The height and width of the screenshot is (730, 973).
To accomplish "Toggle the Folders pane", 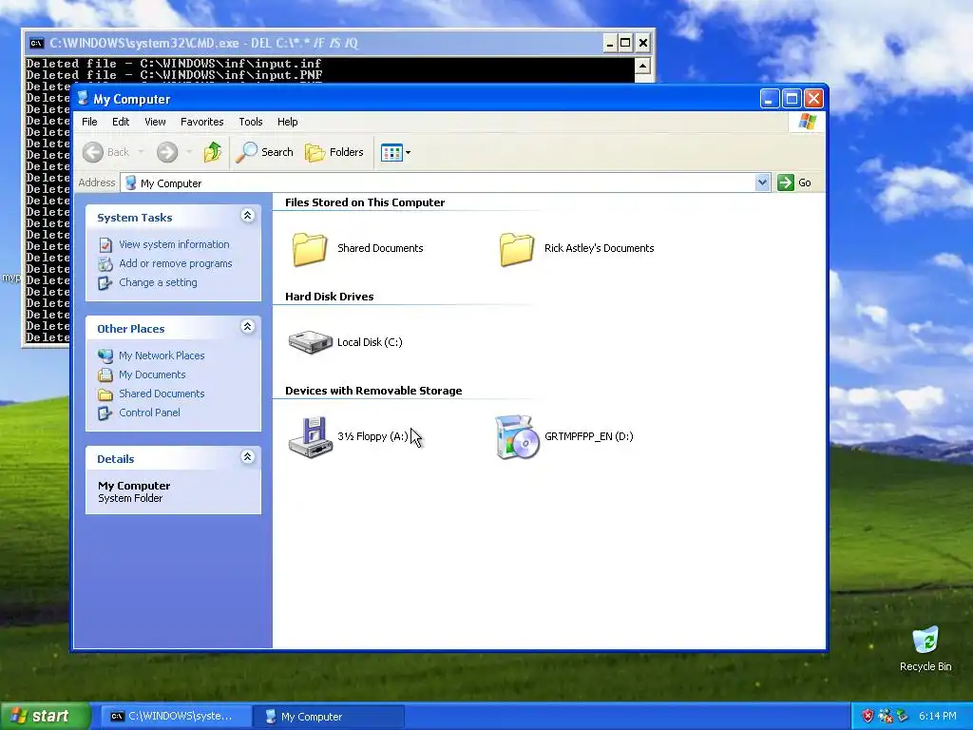I will 334,152.
